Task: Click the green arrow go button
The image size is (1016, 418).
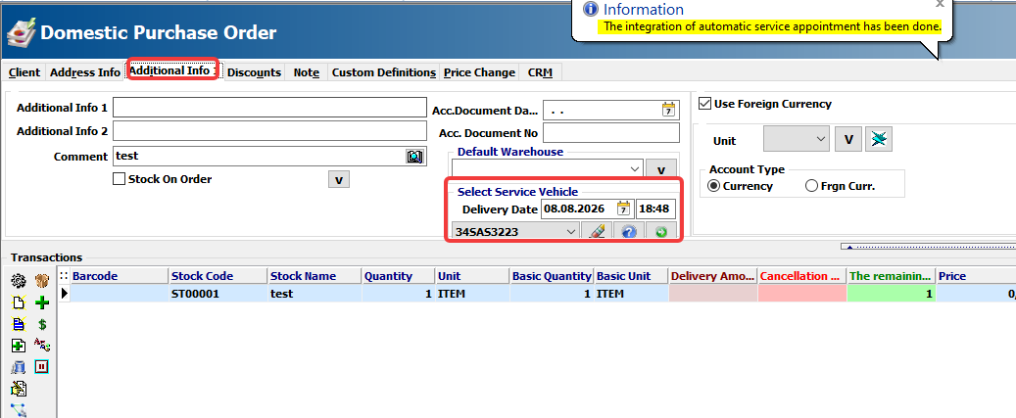Action: pyautogui.click(x=661, y=232)
